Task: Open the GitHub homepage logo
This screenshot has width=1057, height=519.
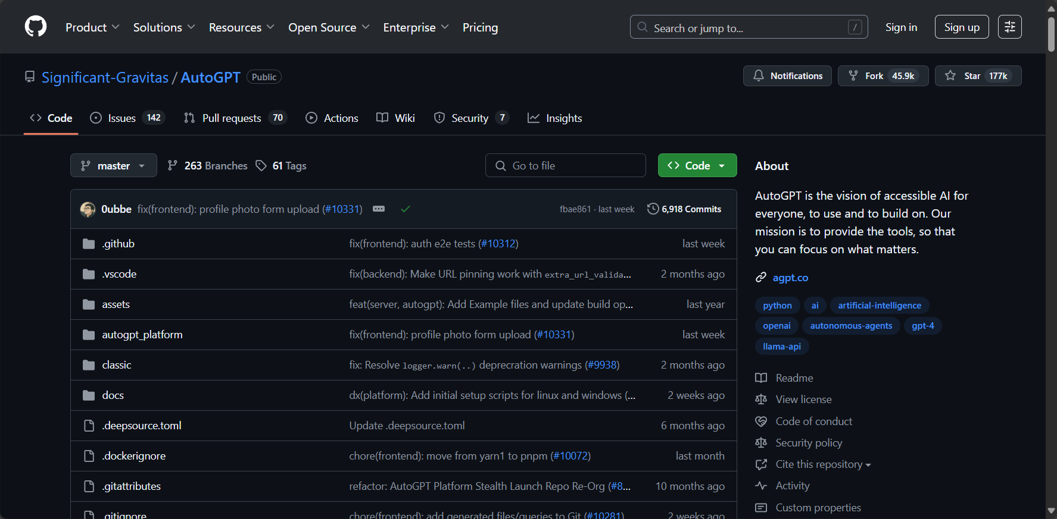Action: (x=36, y=27)
